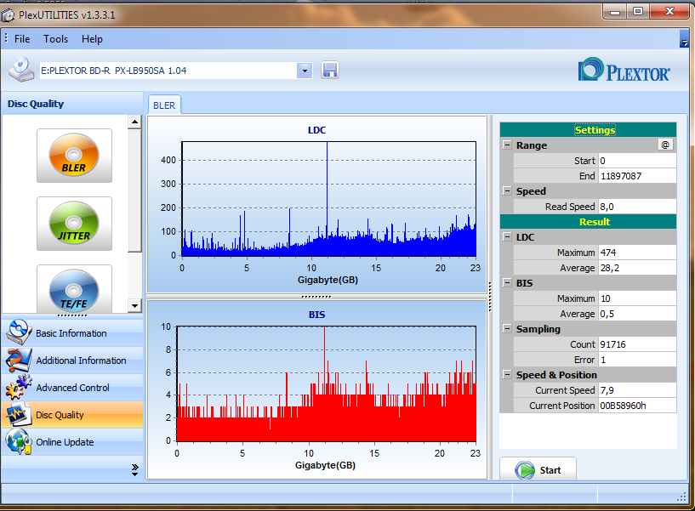Open the BLER disc quality test
This screenshot has height=511, width=695.
pos(74,155)
